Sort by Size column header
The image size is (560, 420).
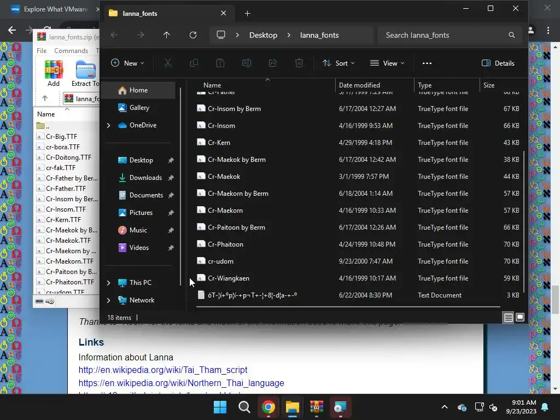click(x=488, y=85)
